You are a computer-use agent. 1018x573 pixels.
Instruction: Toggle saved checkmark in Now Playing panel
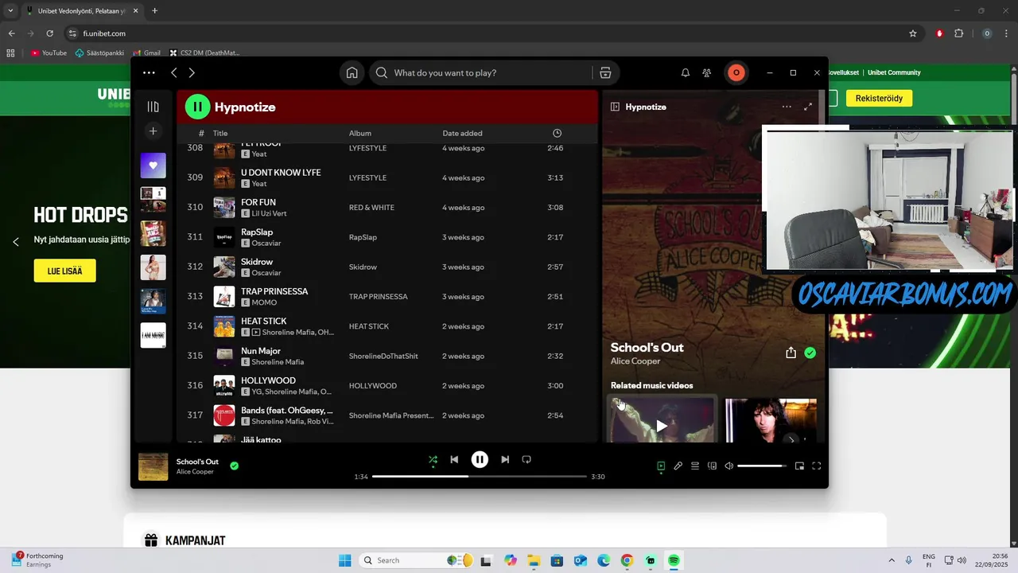[810, 353]
